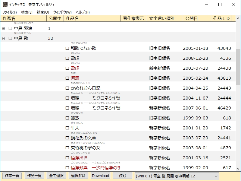Click the 文字遣い種別 column header
The height and width of the screenshot is (181, 241).
pos(165,18)
